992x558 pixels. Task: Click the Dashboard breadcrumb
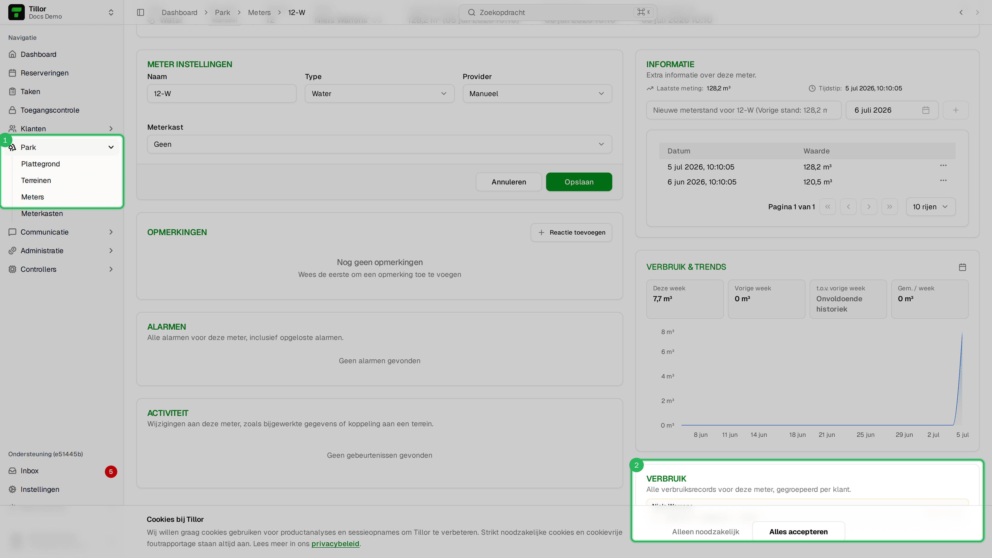(x=180, y=12)
